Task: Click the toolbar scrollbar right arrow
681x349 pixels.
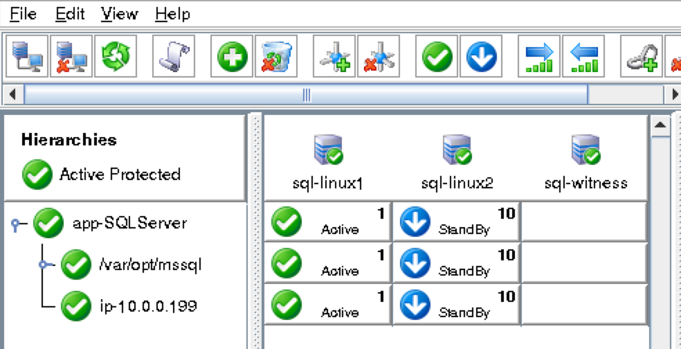Action: click(x=675, y=94)
